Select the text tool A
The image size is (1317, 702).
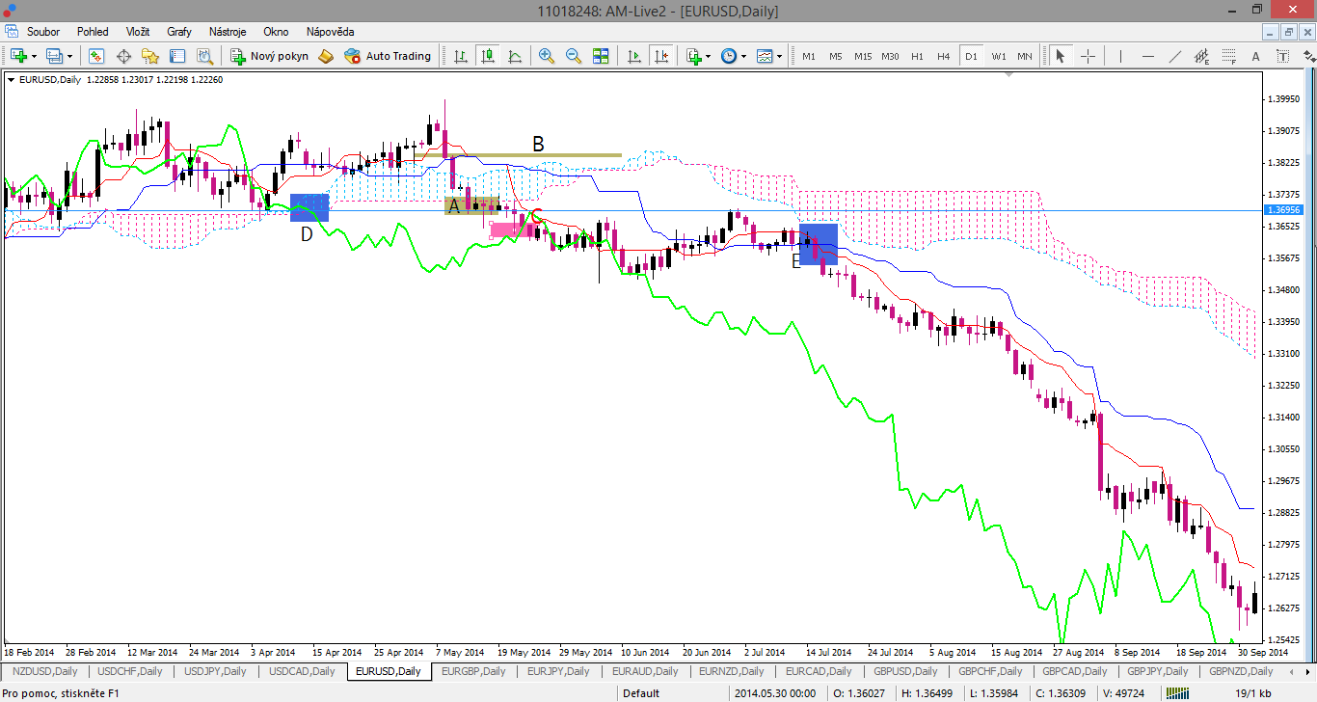(1255, 56)
